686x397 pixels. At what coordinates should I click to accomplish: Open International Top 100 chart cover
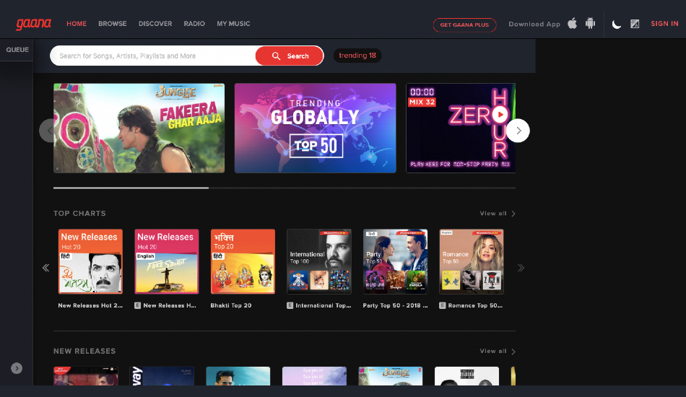[x=319, y=261]
